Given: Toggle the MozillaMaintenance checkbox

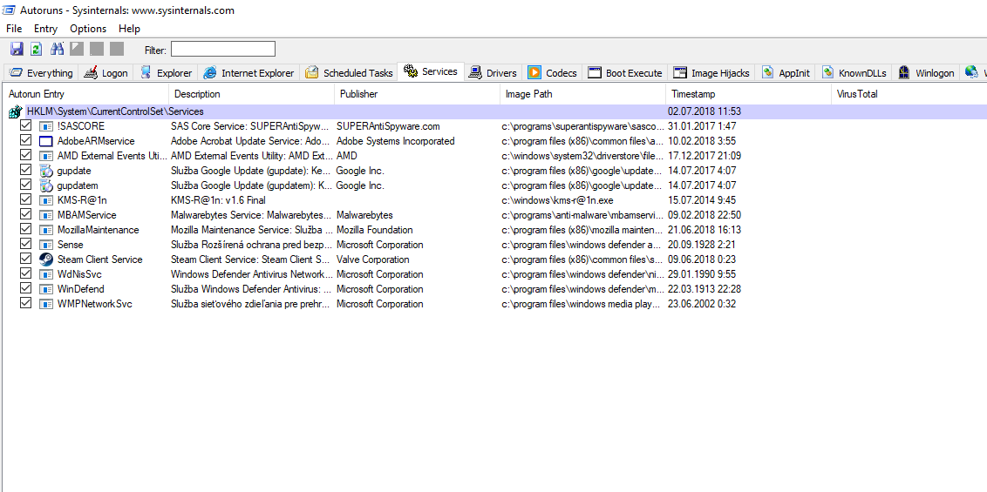Looking at the screenshot, I should tap(26, 229).
